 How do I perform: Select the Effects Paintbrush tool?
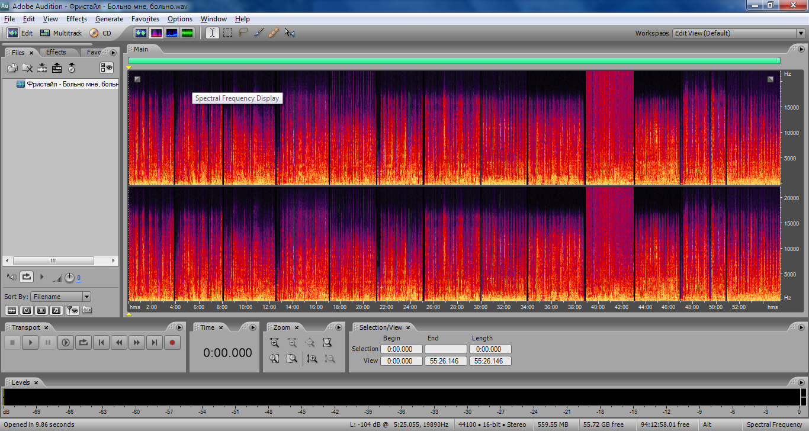[x=259, y=33]
